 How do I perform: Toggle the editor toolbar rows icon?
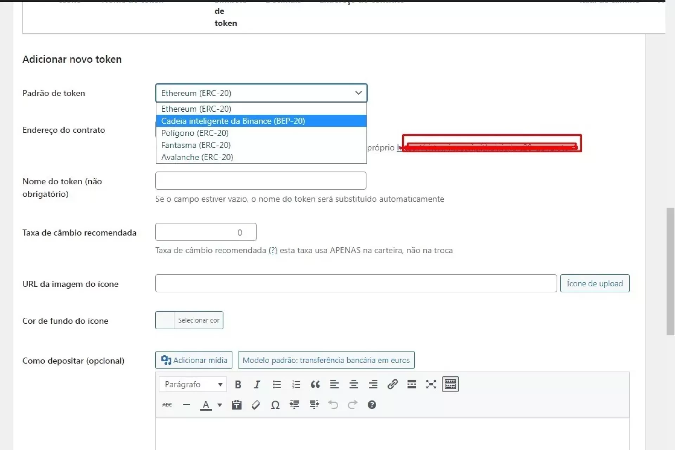tap(450, 384)
